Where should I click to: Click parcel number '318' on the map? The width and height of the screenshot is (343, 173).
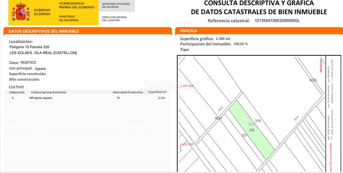(258, 121)
